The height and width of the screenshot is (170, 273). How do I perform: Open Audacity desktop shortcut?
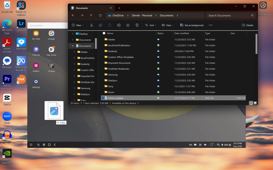tap(7, 137)
